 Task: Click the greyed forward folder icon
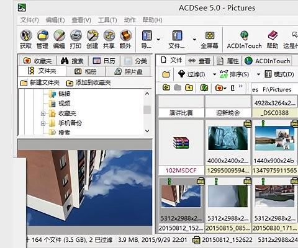[178, 88]
